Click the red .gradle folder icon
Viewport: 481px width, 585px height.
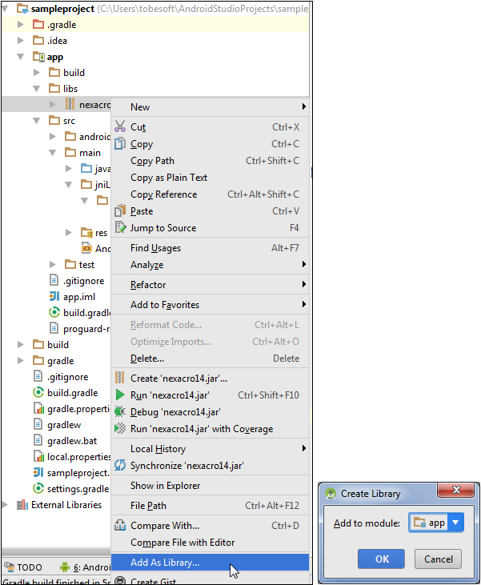tap(38, 25)
